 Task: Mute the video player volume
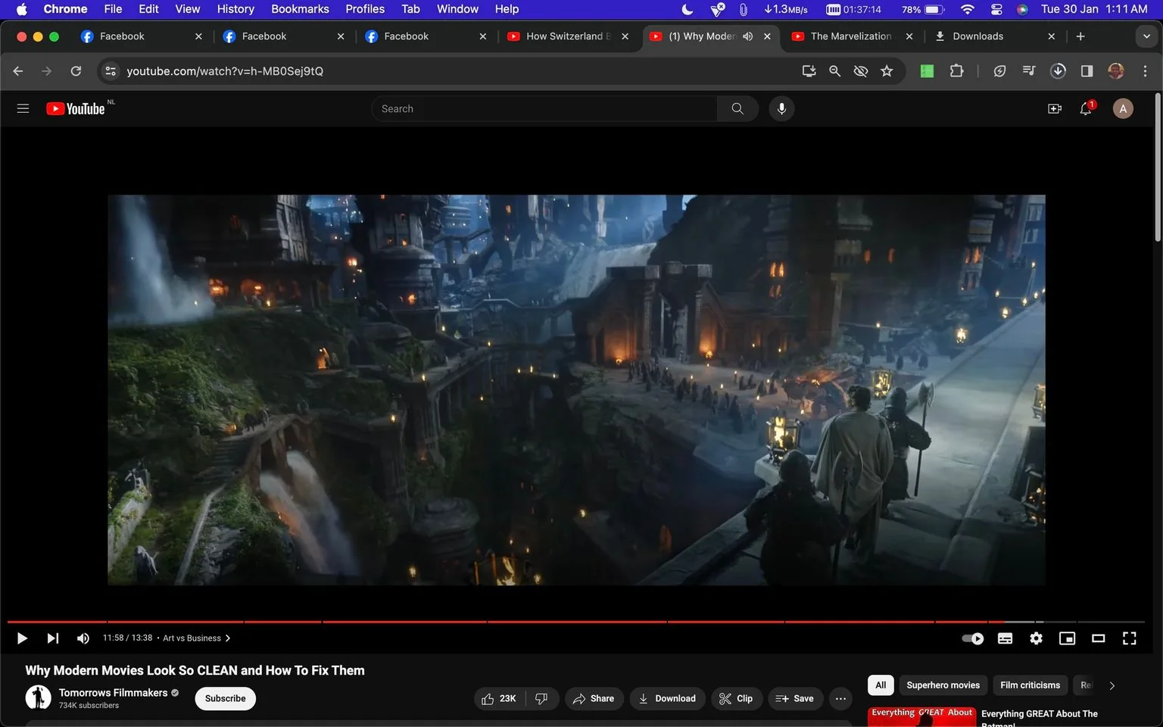pyautogui.click(x=83, y=638)
